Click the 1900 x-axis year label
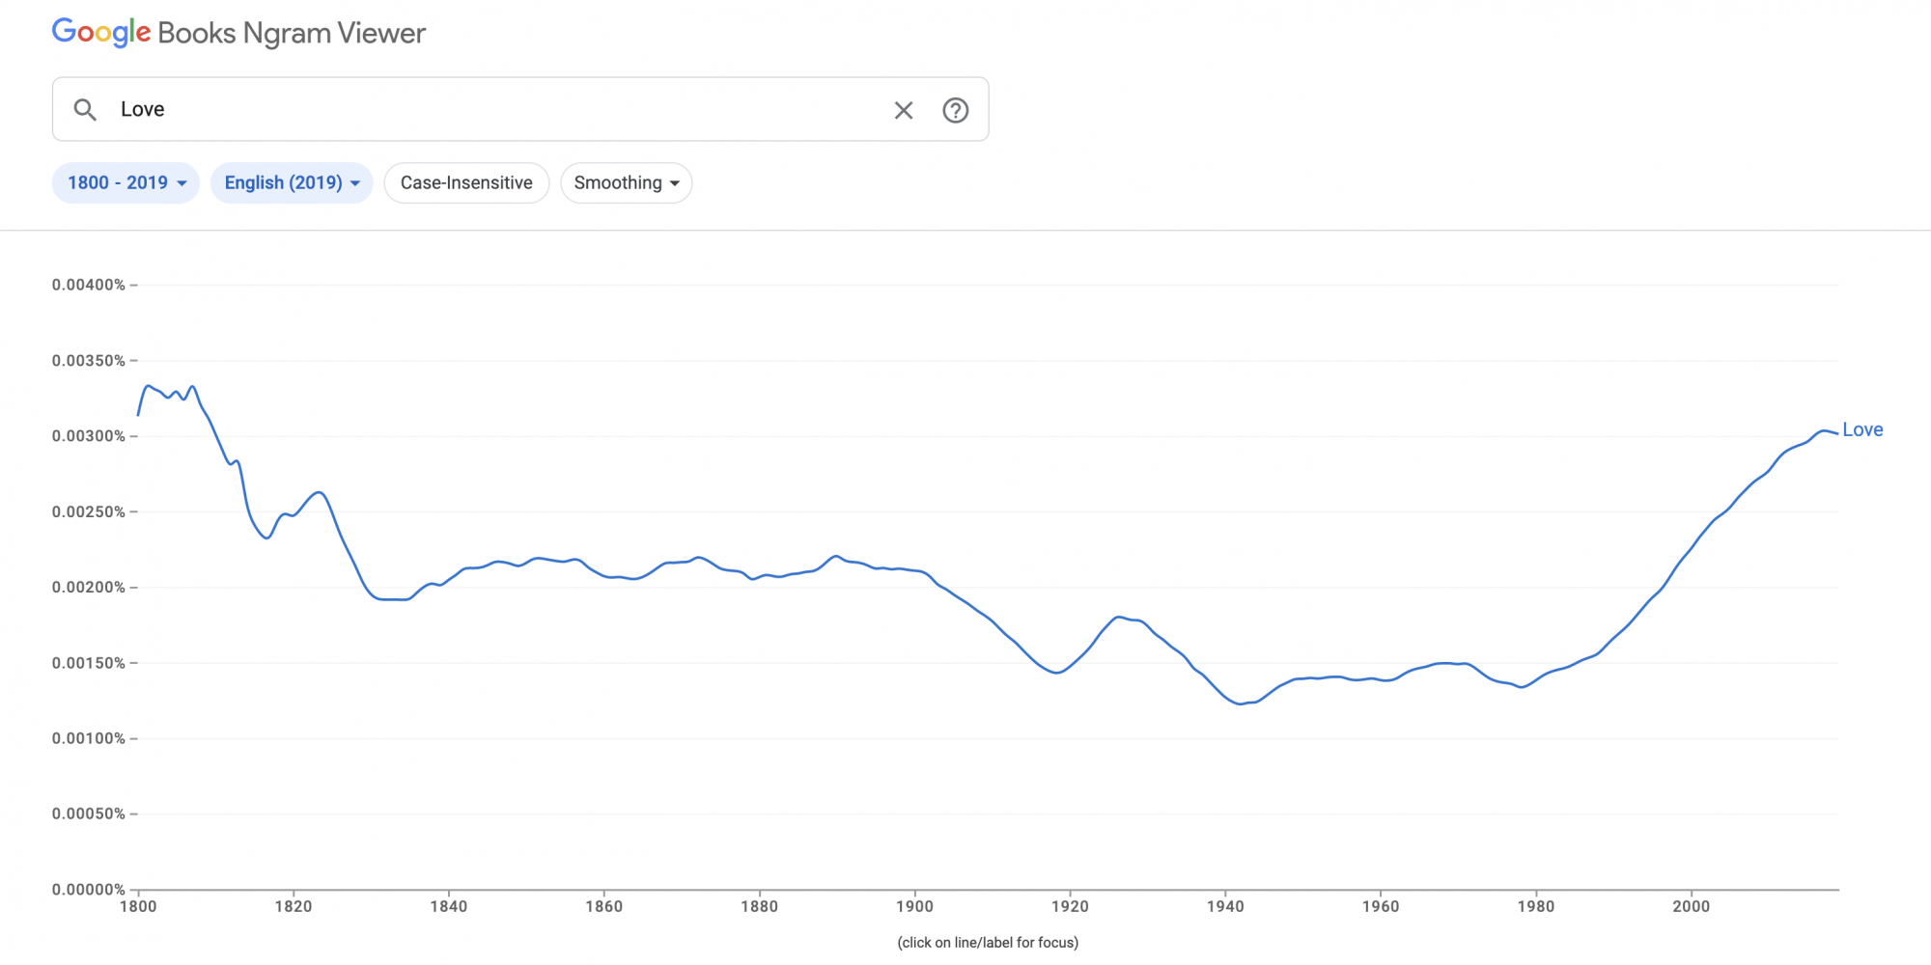Image resolution: width=1931 pixels, height=965 pixels. [x=914, y=906]
